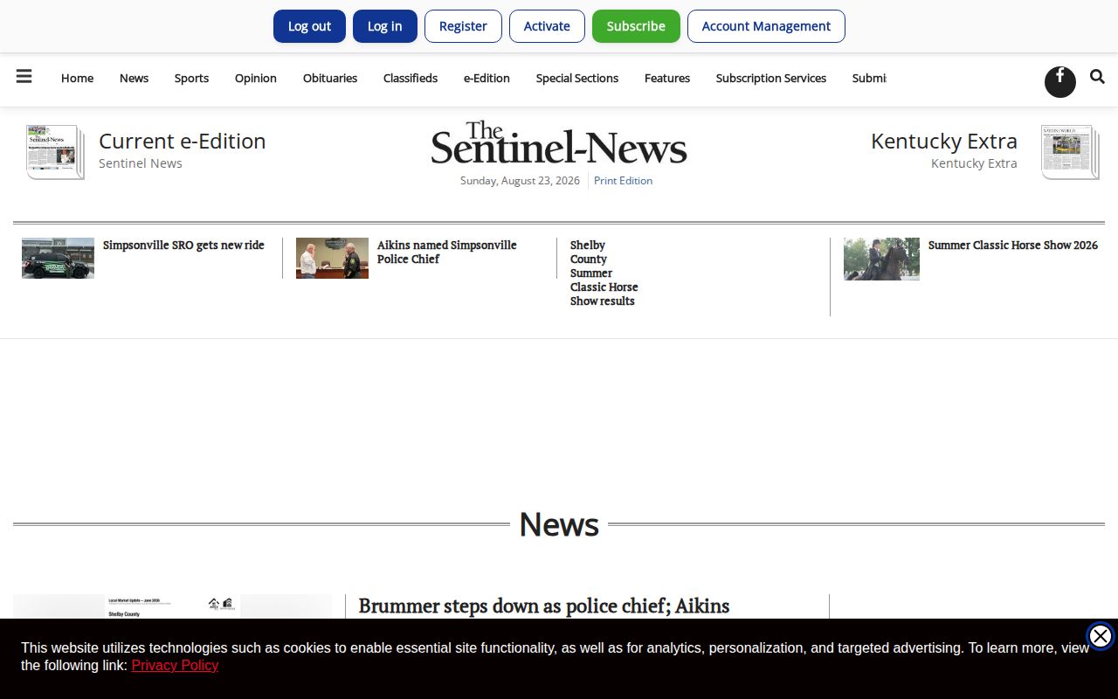Close the cookie notice banner
This screenshot has width=1118, height=699.
click(1101, 636)
